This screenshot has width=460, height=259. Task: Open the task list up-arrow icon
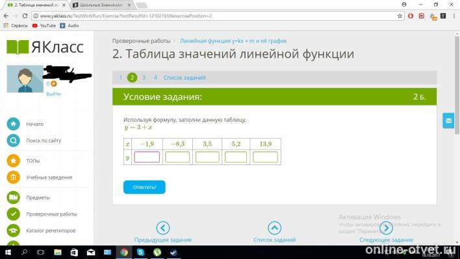point(275,228)
